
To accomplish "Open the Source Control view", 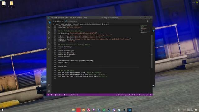I will click(x=49, y=32).
